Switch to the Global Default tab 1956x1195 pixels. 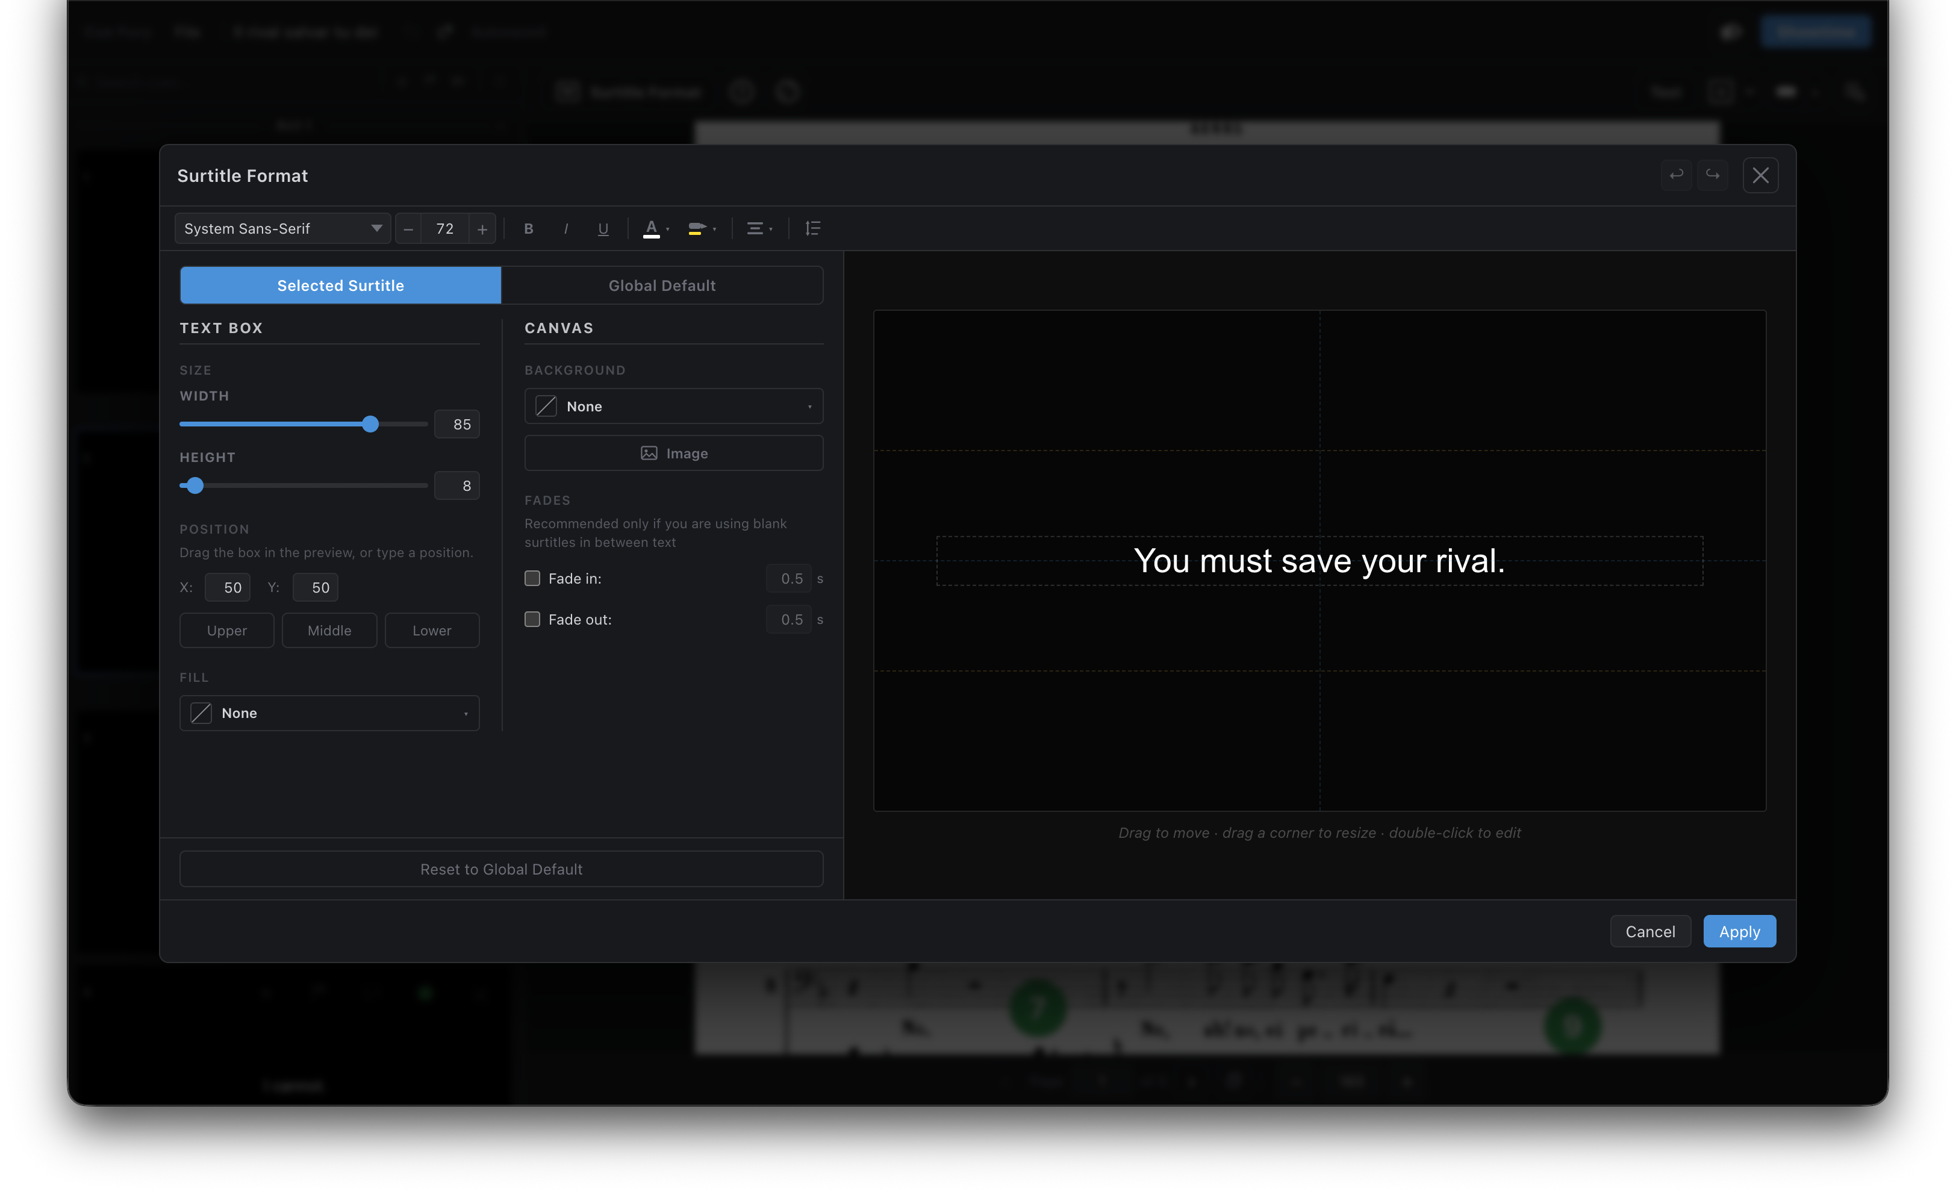tap(662, 285)
